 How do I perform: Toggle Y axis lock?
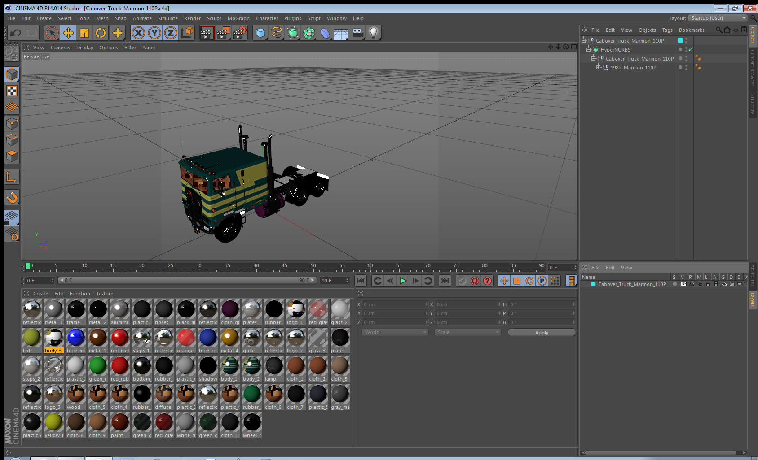(x=154, y=33)
